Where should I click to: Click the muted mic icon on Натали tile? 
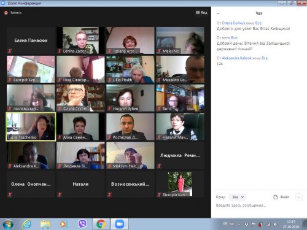[60, 194]
